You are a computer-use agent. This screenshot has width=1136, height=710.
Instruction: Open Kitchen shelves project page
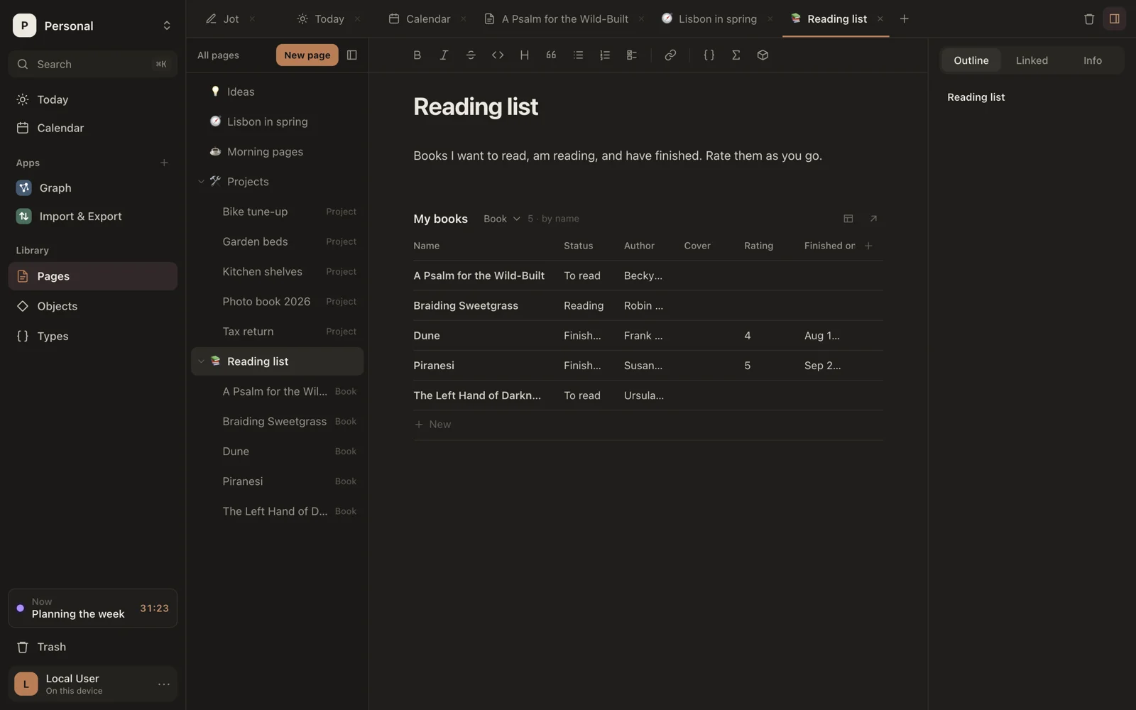tap(277, 272)
